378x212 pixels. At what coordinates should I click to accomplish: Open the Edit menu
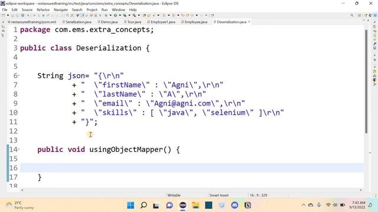click(14, 9)
